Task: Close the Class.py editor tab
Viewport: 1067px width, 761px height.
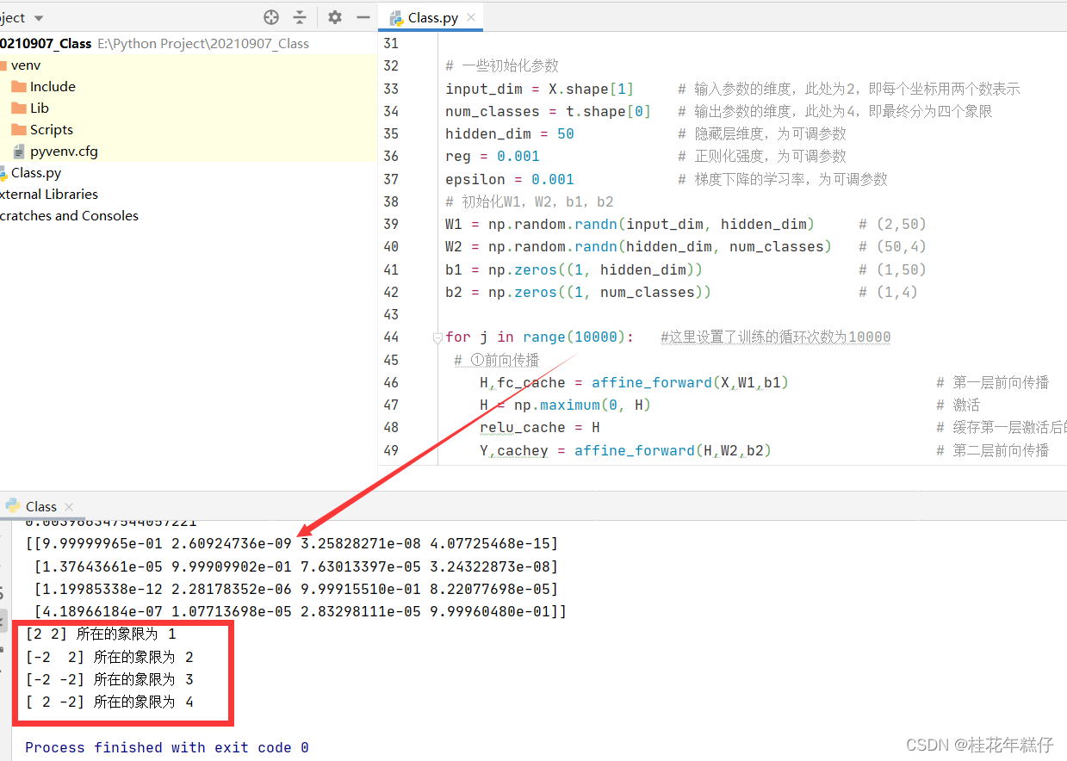Action: (x=471, y=17)
